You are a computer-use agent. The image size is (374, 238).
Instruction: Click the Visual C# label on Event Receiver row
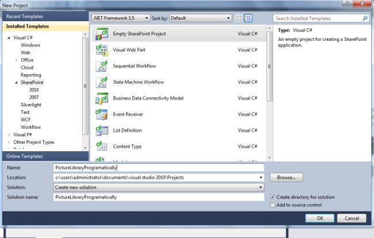(x=247, y=114)
